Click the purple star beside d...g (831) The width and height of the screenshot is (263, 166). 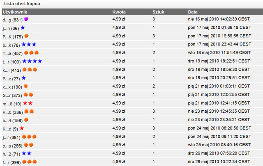click(x=27, y=19)
